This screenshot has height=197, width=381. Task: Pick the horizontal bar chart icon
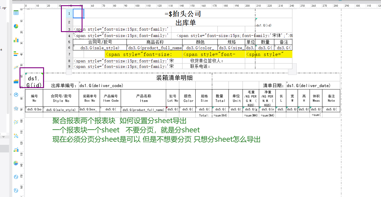coord(16,54)
